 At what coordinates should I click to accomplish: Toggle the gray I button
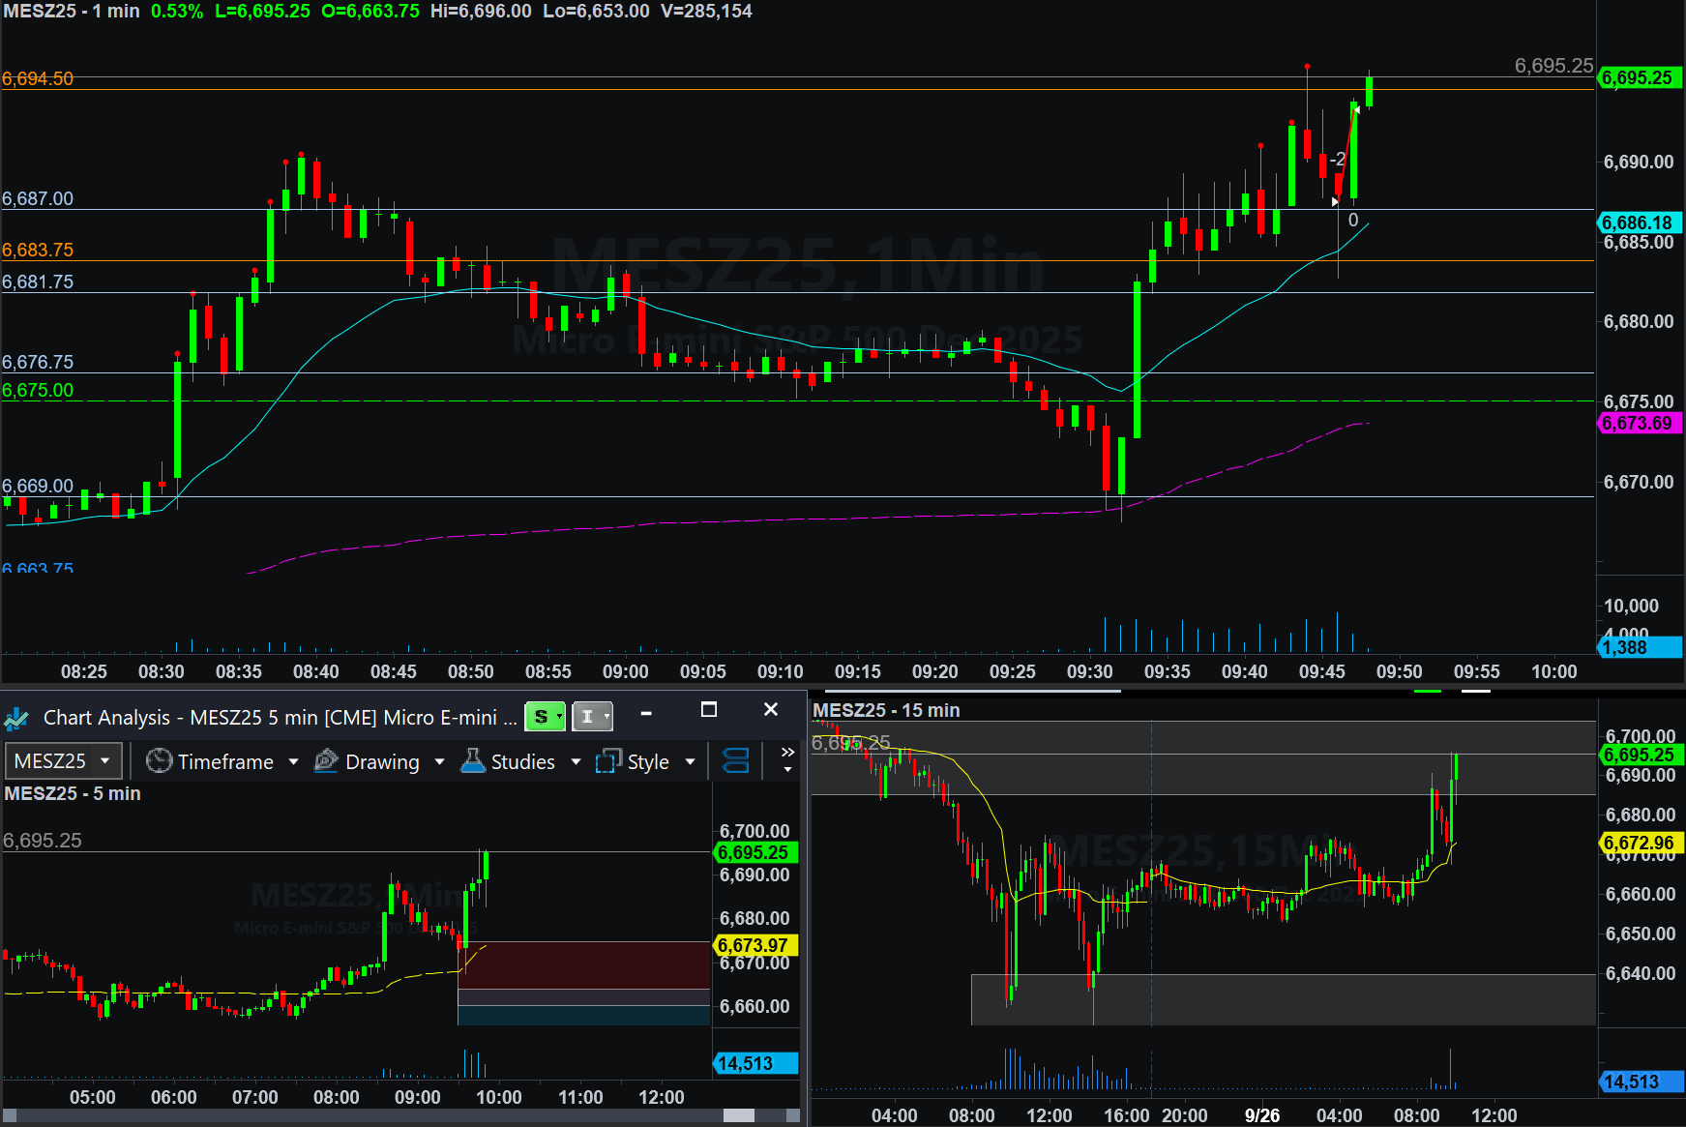tap(592, 717)
